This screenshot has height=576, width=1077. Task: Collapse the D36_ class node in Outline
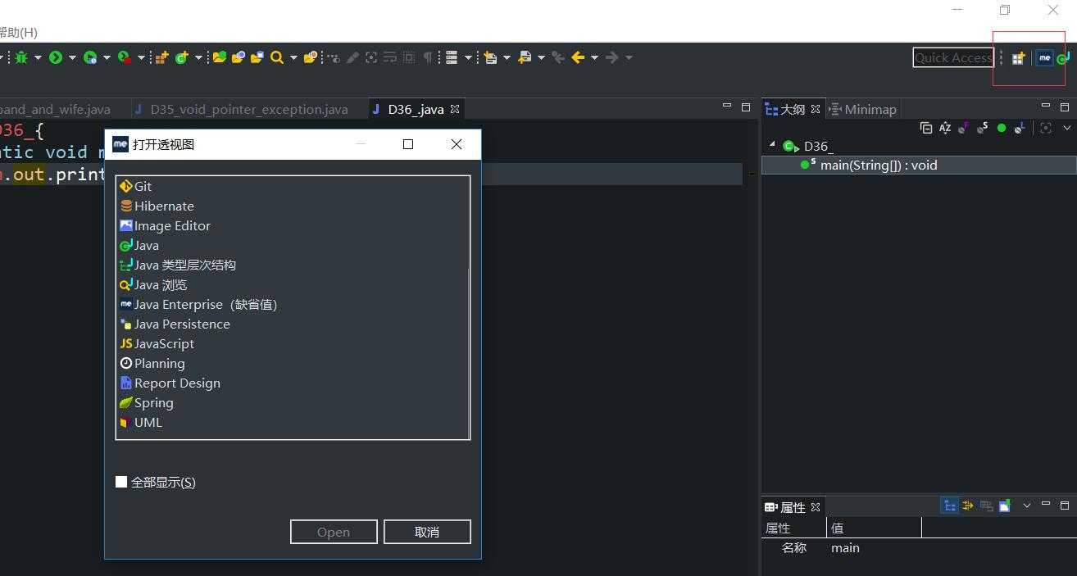772,145
